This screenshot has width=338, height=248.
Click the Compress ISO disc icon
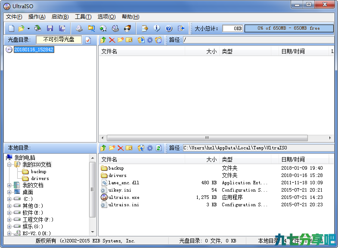103,28
